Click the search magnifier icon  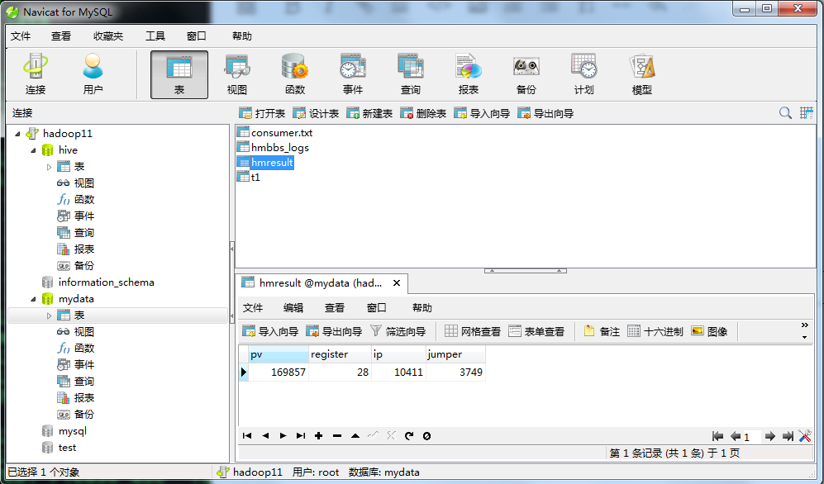pyautogui.click(x=784, y=112)
